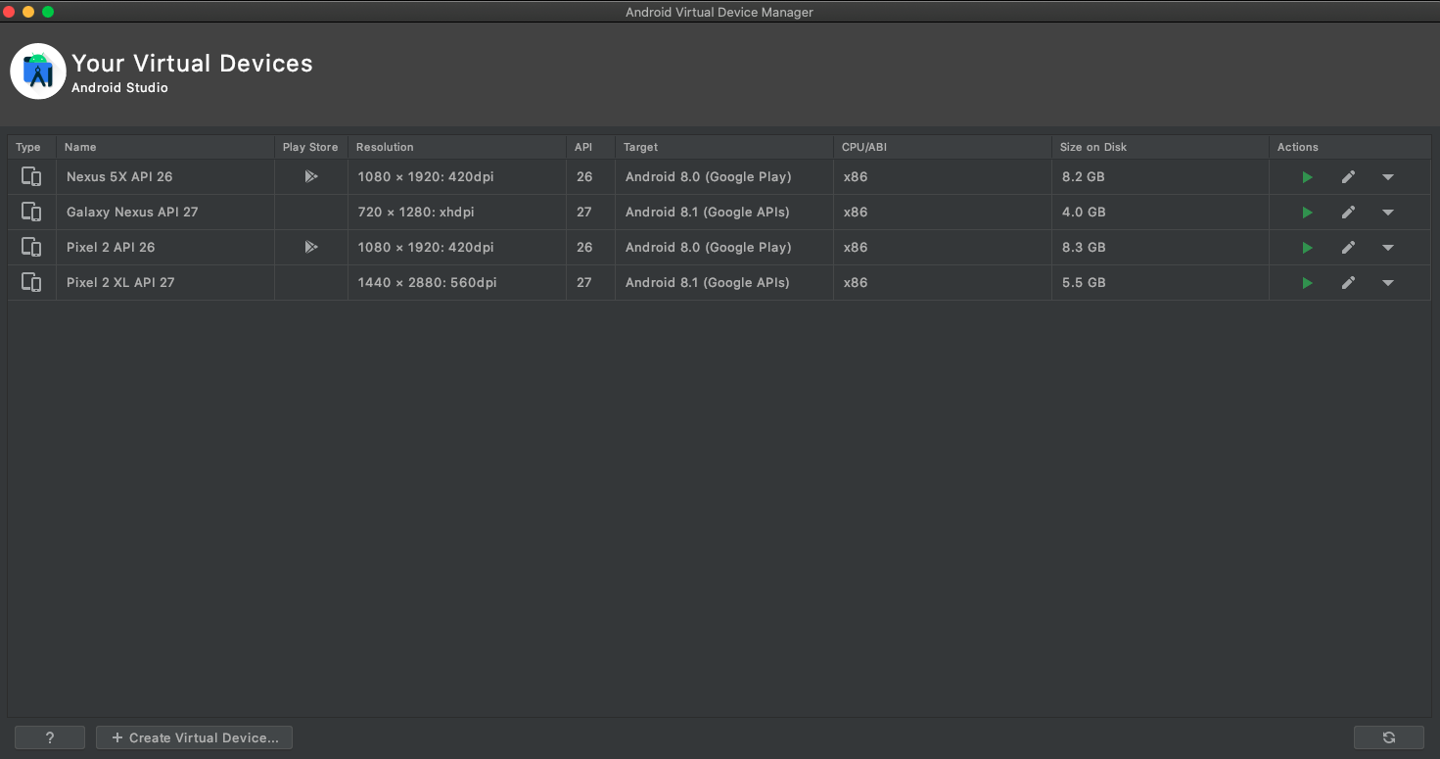1440x759 pixels.
Task: Click the device type icon for Pixel 2 XL
Action: [31, 283]
